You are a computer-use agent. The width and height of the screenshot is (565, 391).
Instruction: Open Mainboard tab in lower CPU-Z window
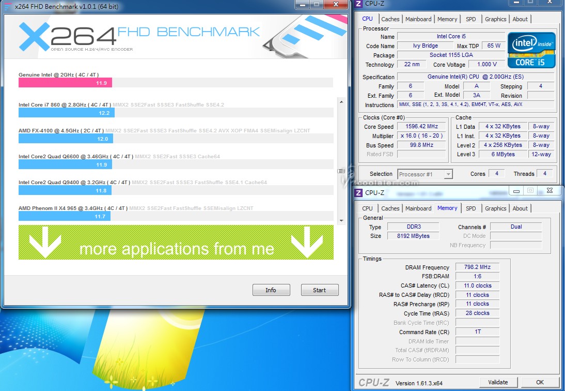tap(418, 208)
